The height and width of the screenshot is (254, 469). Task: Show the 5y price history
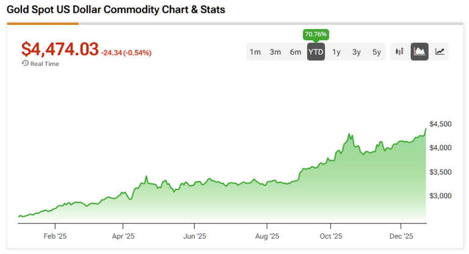pos(377,52)
